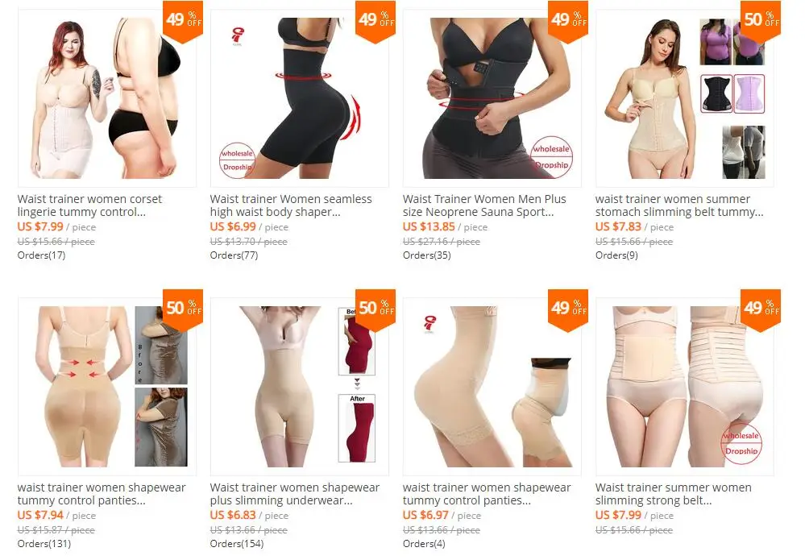Click the 50% OFF badge on summer stomach slimming belt
Viewport: 805px width, 560px height.
[x=761, y=22]
